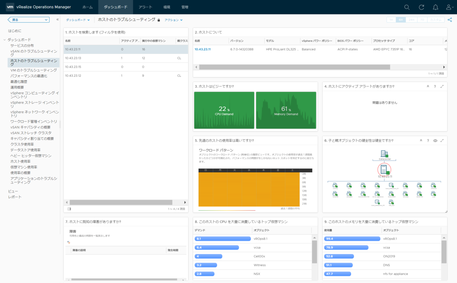This screenshot has width=457, height=283.
Task: Select the 1H time range
Action: 391,20
